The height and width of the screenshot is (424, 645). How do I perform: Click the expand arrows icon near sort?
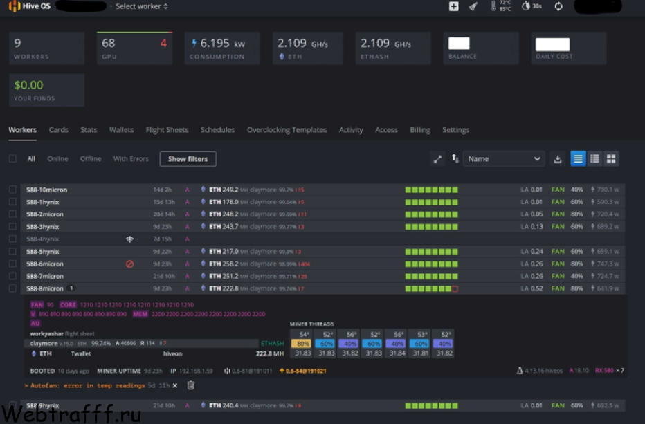coord(437,159)
